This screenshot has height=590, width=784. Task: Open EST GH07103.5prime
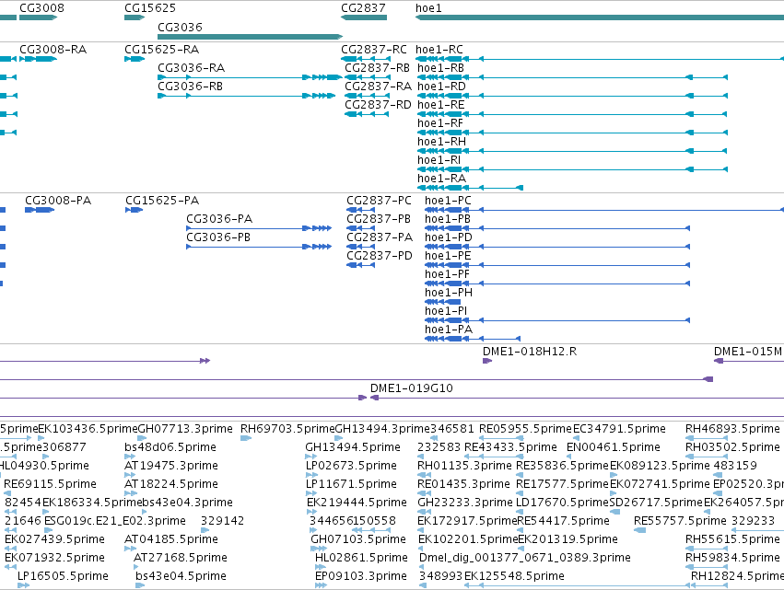(x=358, y=540)
